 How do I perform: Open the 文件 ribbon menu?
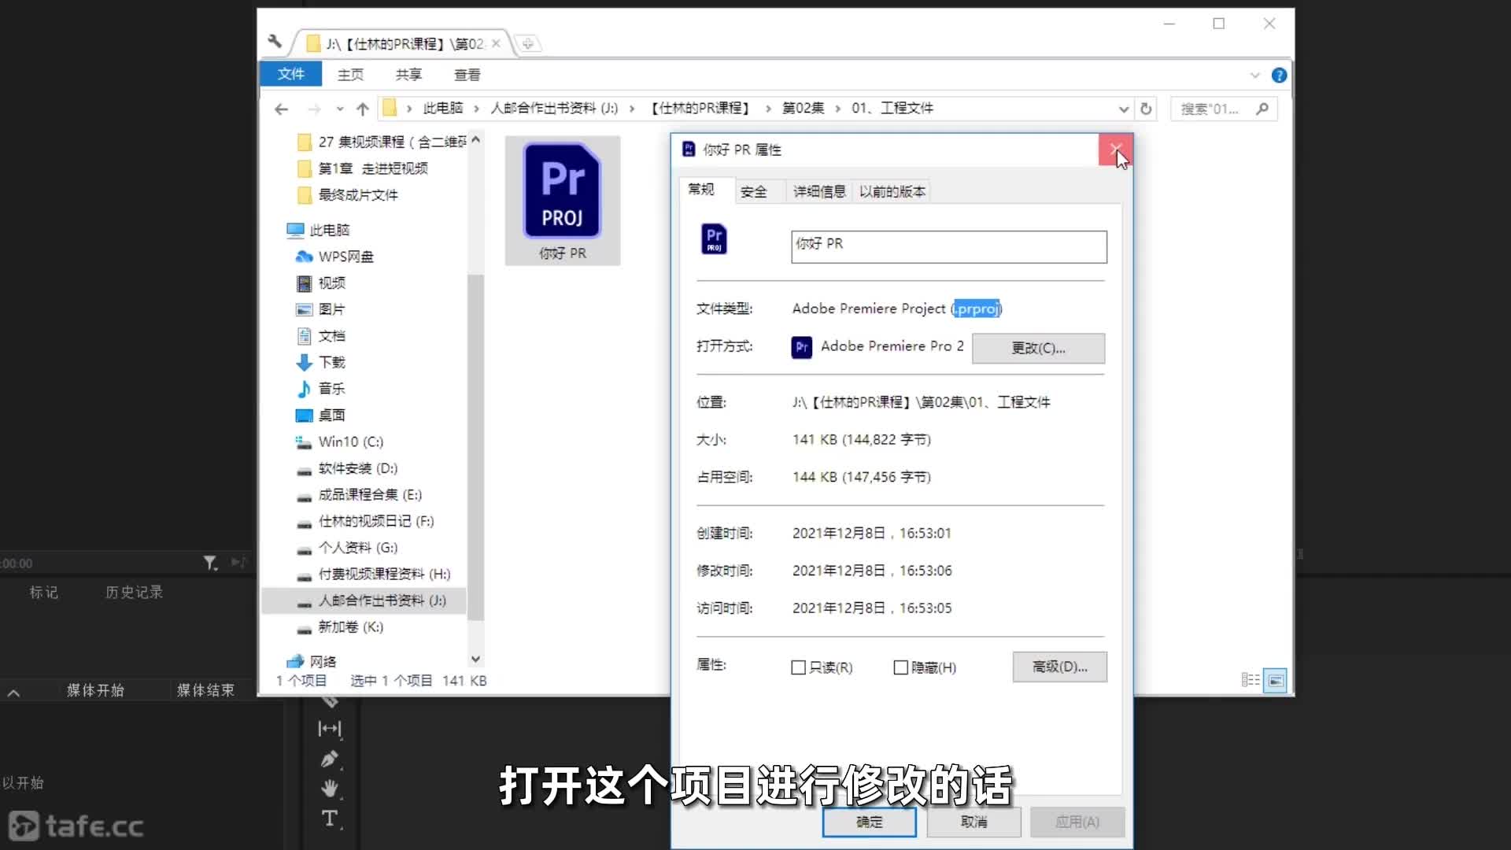tap(290, 74)
